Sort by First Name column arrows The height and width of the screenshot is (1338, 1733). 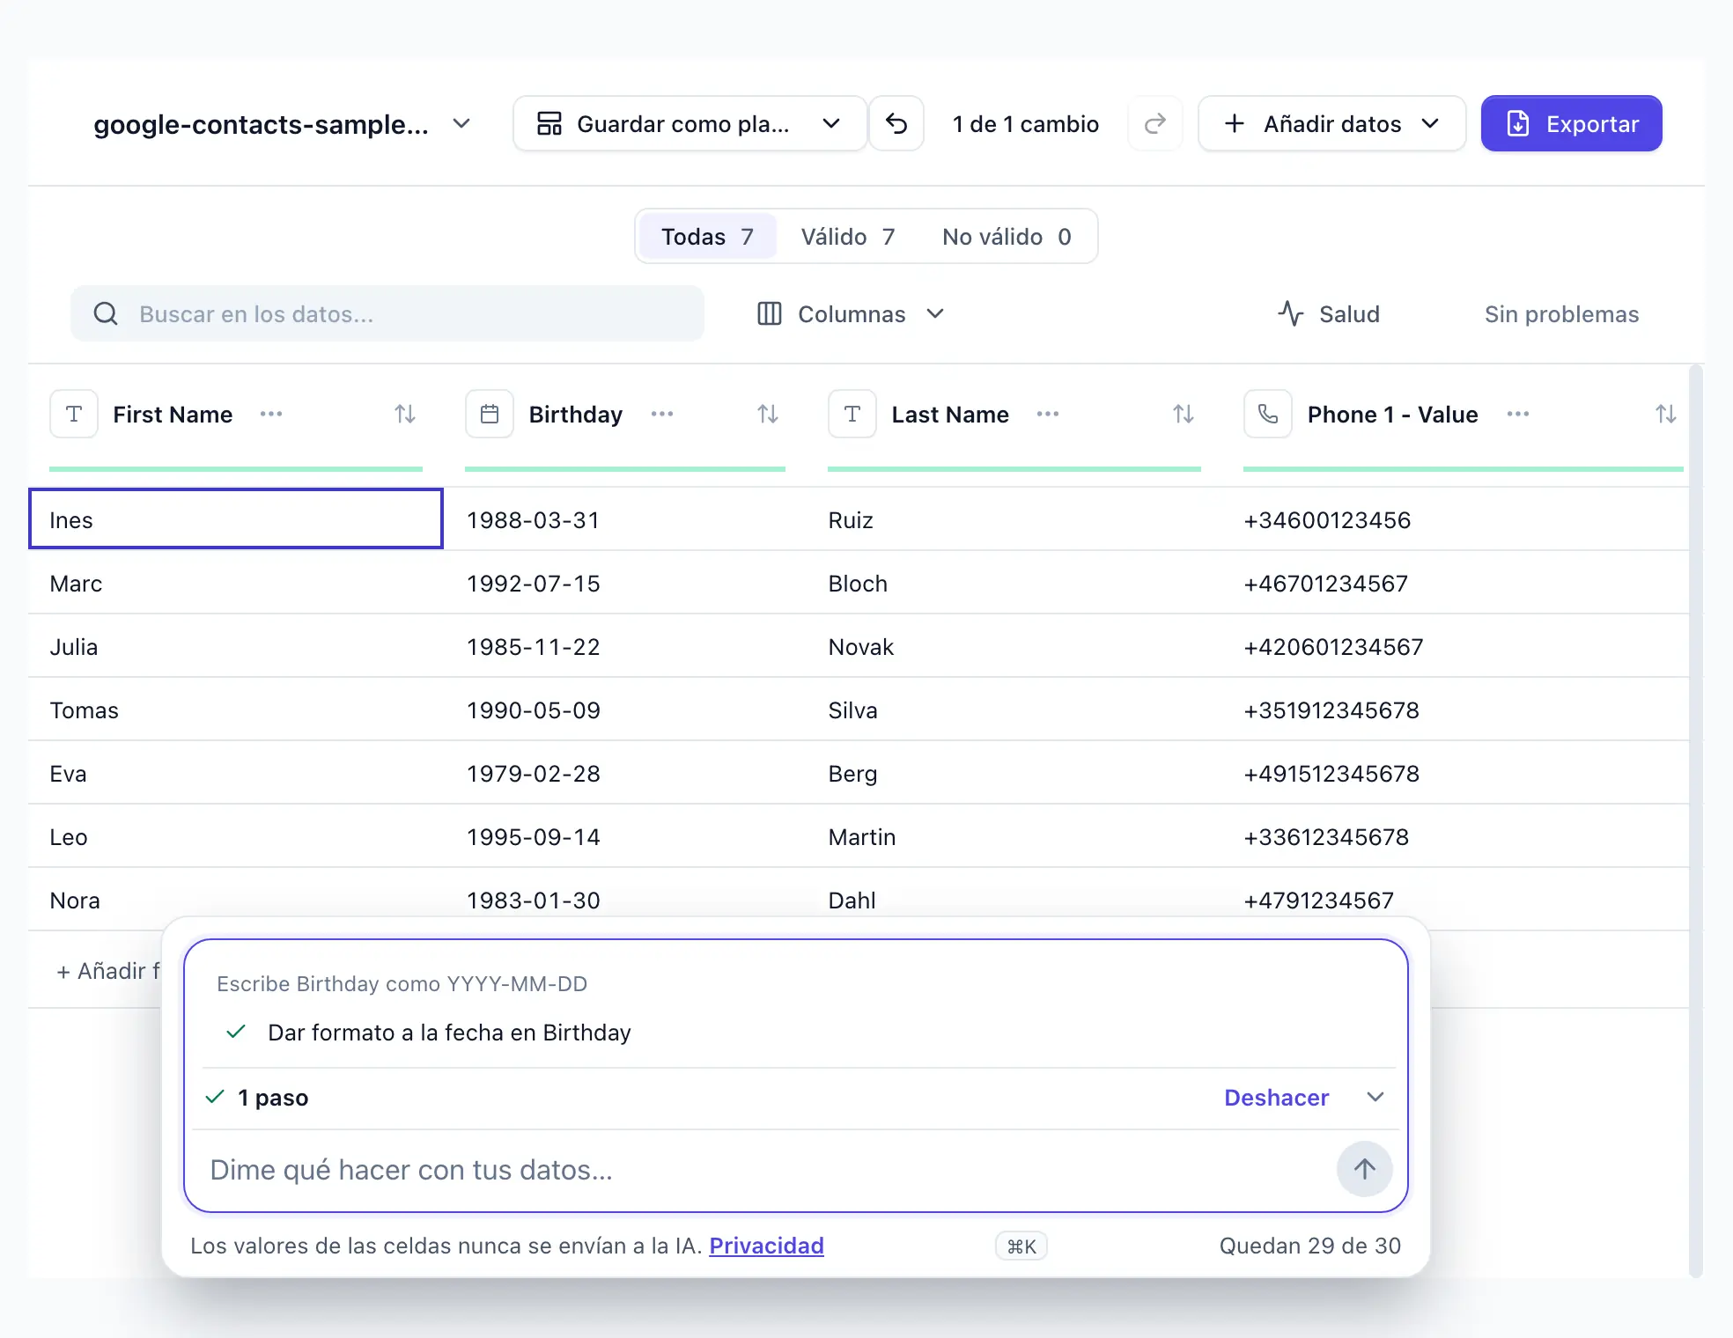(x=405, y=414)
